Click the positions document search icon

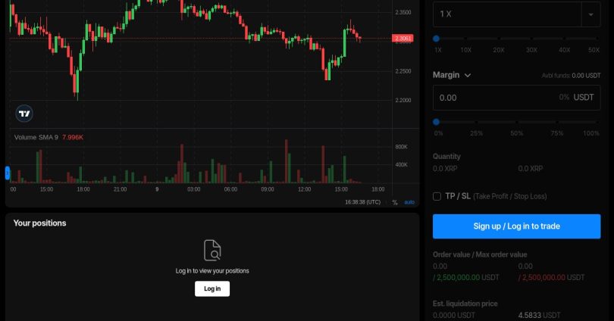(212, 250)
